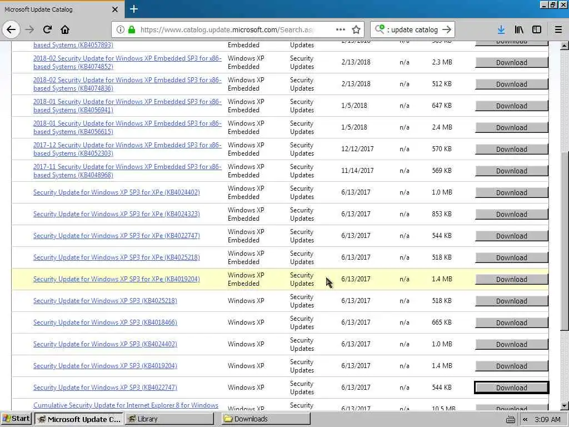
Task: Close the Microsoft Update Catalog tab
Action: click(x=114, y=9)
